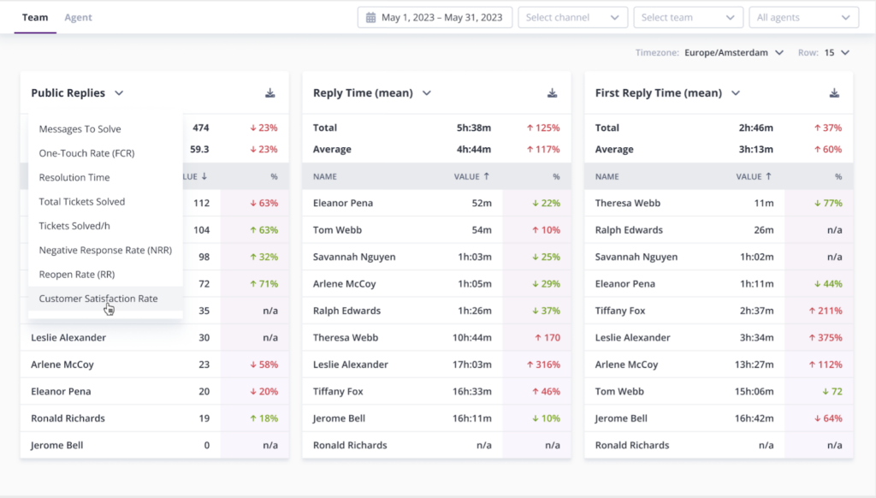The image size is (876, 498).
Task: Click Jerome Bell in First Reply Time table
Action: click(621, 418)
